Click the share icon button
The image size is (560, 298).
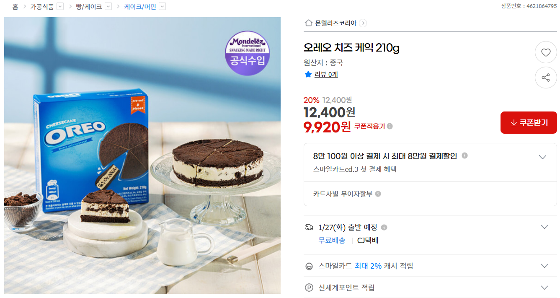point(546,78)
